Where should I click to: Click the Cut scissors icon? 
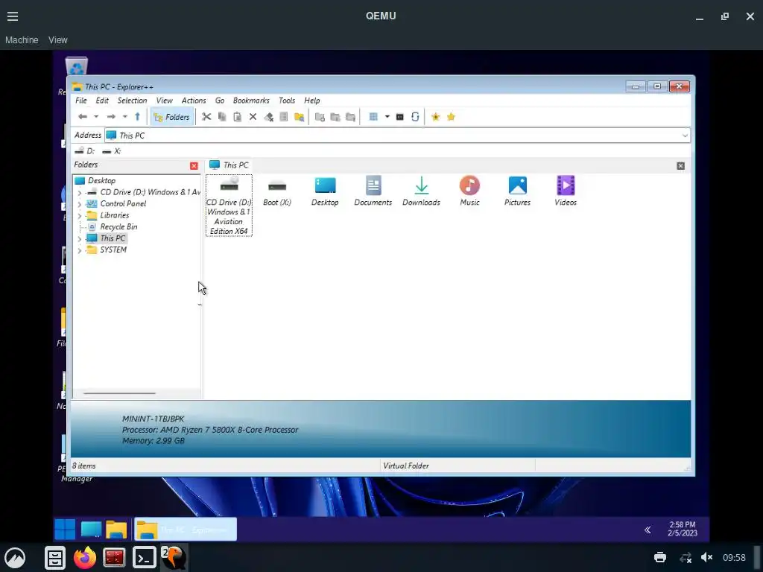pyautogui.click(x=206, y=117)
